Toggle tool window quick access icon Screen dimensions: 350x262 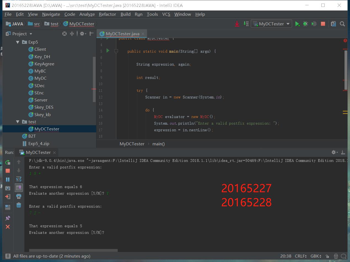8,256
